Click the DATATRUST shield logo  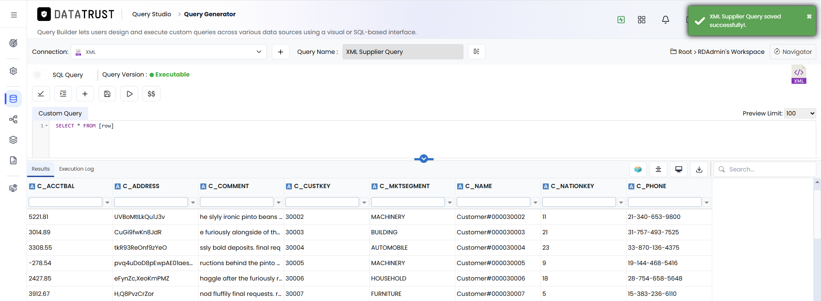[44, 14]
